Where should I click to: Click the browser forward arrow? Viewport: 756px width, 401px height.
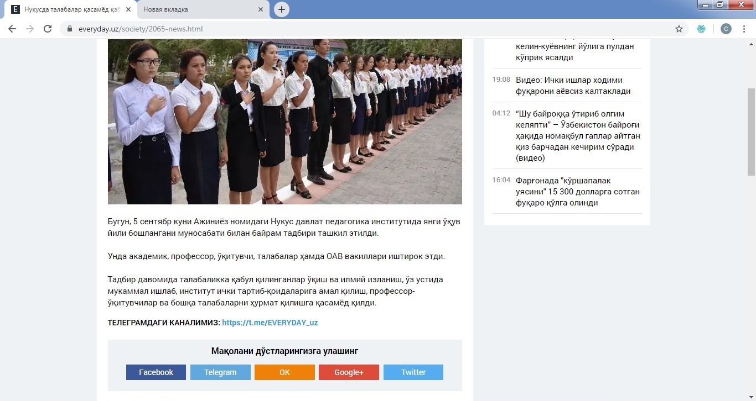[30, 29]
